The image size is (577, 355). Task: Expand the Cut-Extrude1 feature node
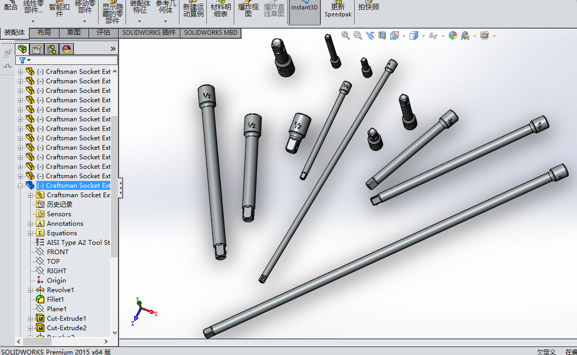tap(30, 319)
